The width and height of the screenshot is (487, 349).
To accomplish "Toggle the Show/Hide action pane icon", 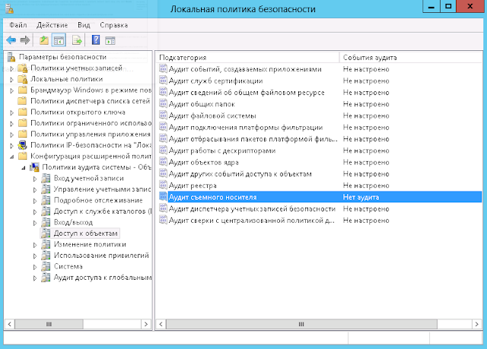I will pyautogui.click(x=110, y=40).
